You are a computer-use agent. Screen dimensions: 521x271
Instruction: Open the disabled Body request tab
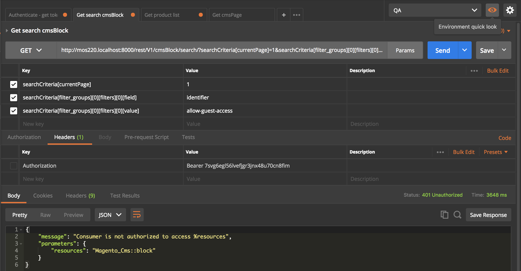[x=105, y=137]
